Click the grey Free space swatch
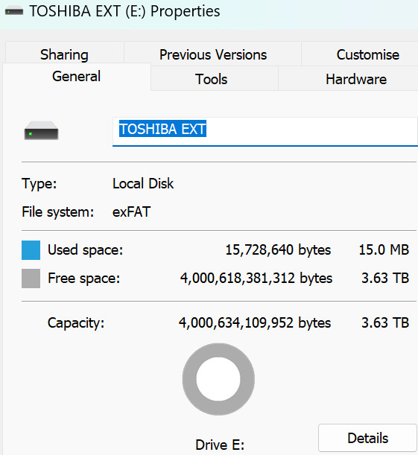418x455 pixels. pos(31,279)
